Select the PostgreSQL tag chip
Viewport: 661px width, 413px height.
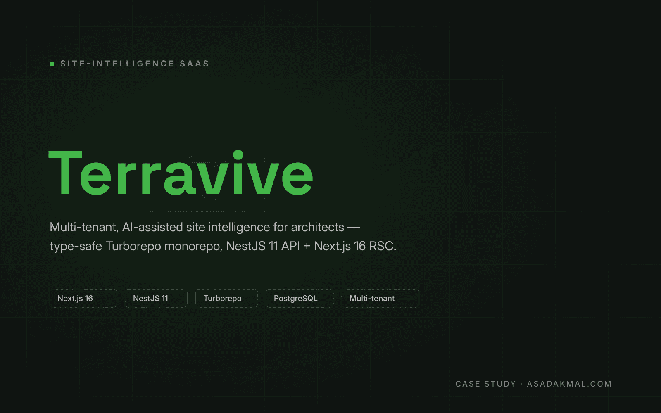(x=300, y=298)
